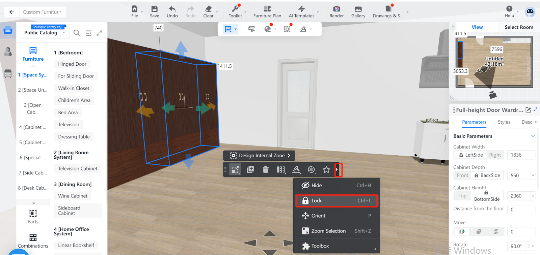Screen dimensions: 540x255
Task: Select Top cabinet height anchor
Action: (x=462, y=196)
